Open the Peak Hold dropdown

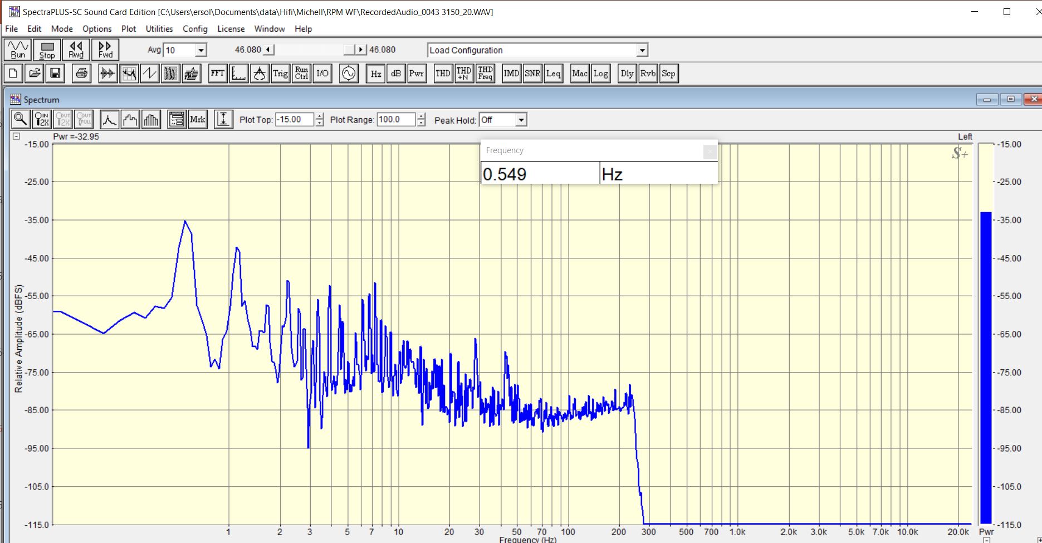521,120
